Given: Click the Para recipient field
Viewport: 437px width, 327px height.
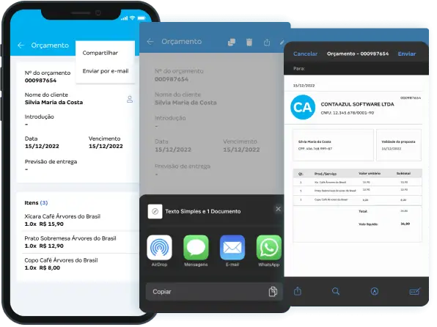Looking at the screenshot, I should point(356,69).
